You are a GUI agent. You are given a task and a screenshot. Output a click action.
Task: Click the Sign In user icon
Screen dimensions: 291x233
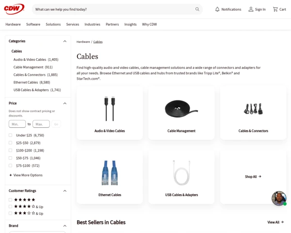[251, 9]
